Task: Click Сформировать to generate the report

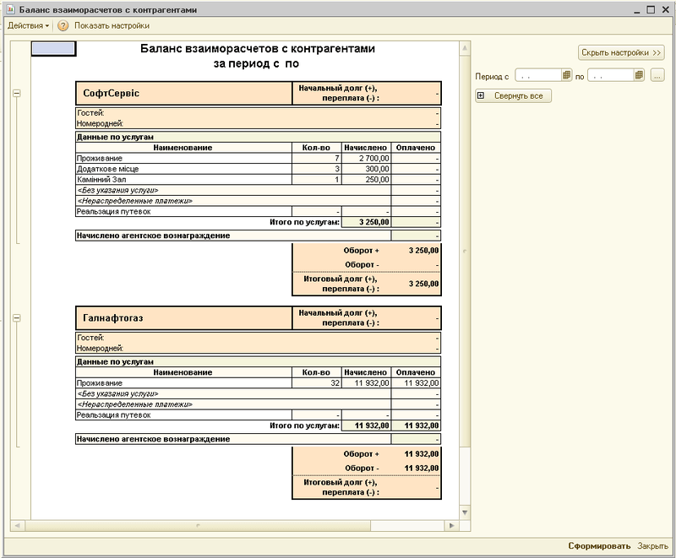Action: coord(599,546)
